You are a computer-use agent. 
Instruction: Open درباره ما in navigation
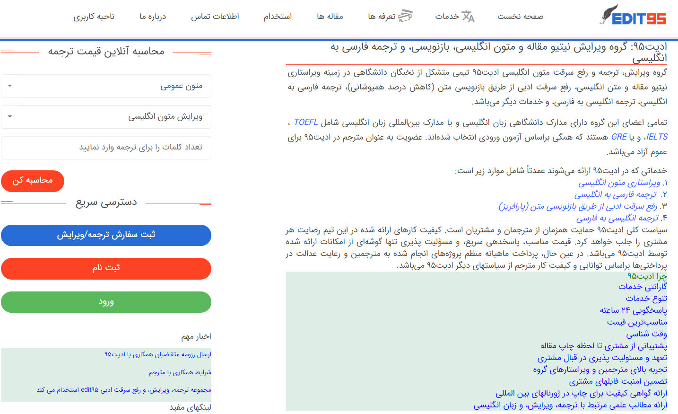click(153, 17)
